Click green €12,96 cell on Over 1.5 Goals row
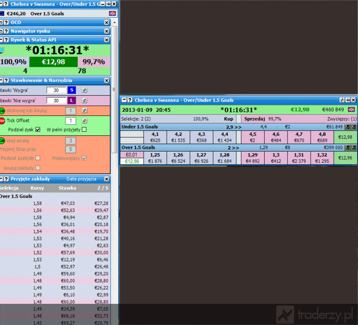 pyautogui.click(x=345, y=158)
